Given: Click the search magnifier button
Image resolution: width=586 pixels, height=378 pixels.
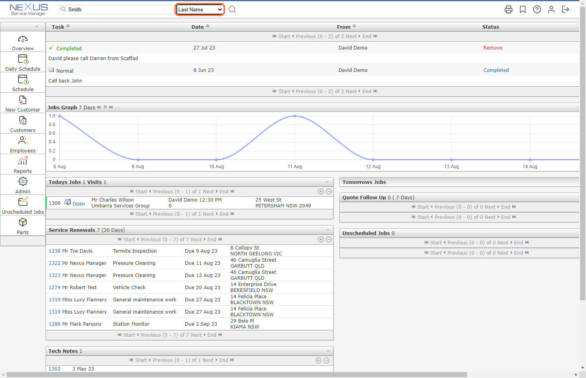Looking at the screenshot, I should pos(233,9).
